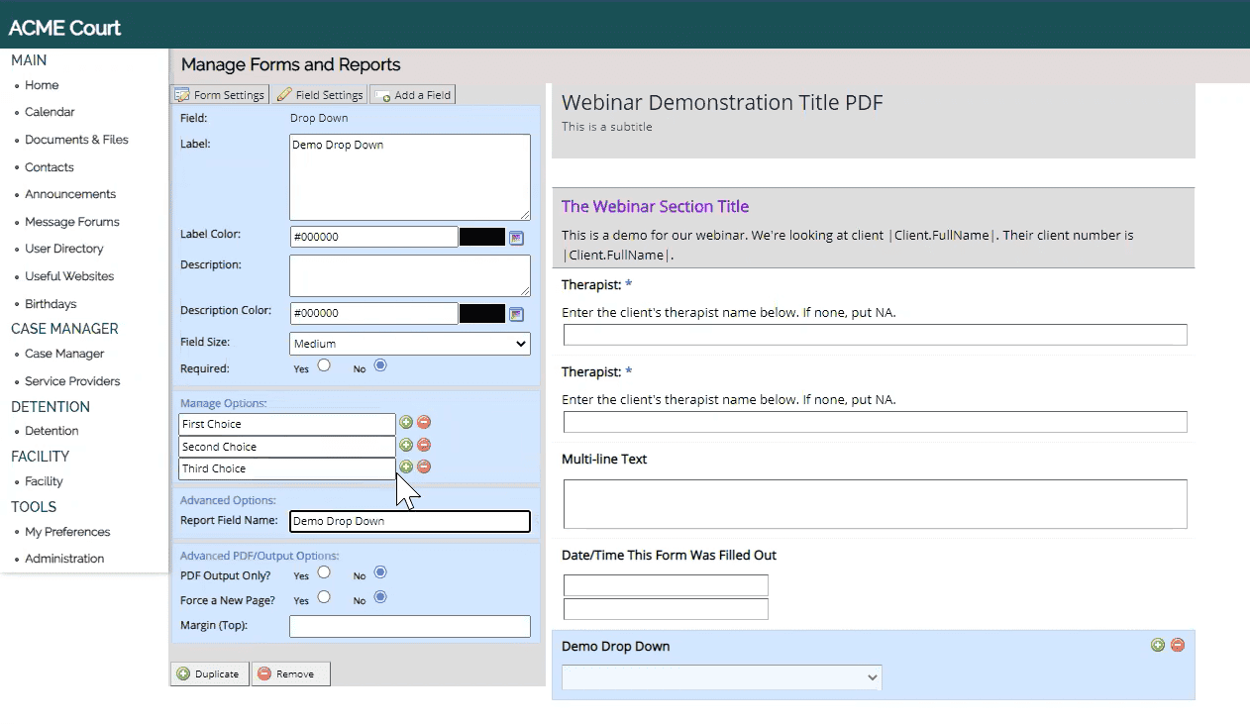Set Required to No
1250x724 pixels.
tap(380, 365)
